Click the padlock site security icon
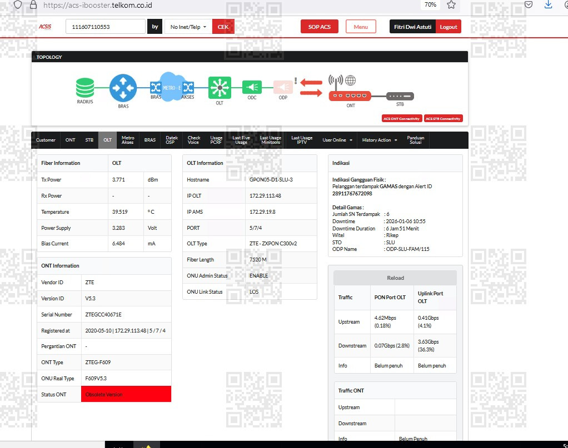 click(x=33, y=4)
